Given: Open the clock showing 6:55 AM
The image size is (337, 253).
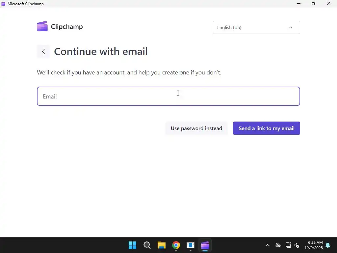Looking at the screenshot, I should click(x=314, y=245).
